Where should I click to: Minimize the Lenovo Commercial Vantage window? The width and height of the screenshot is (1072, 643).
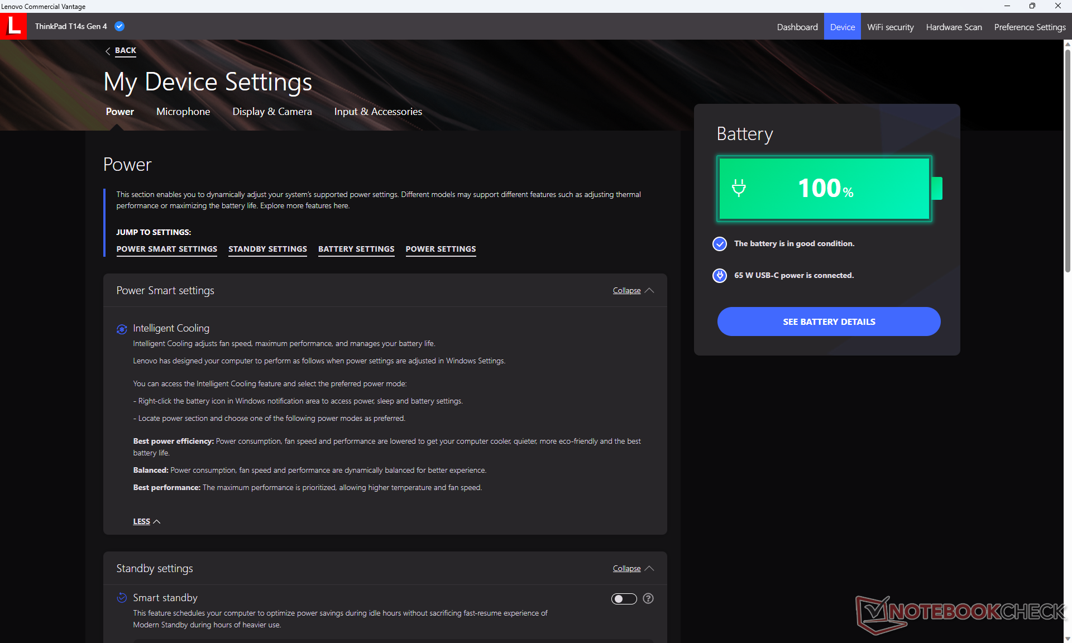(1007, 6)
